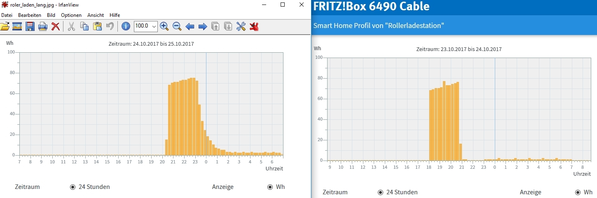Select 24 Stunden radio in IrfanView image
Viewport: 597px width, 198px height.
point(73,187)
